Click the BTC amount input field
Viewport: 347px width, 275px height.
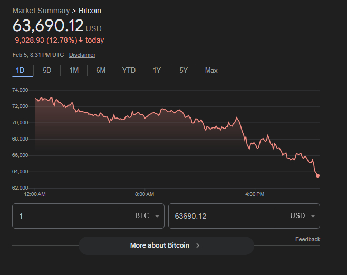tap(66, 216)
